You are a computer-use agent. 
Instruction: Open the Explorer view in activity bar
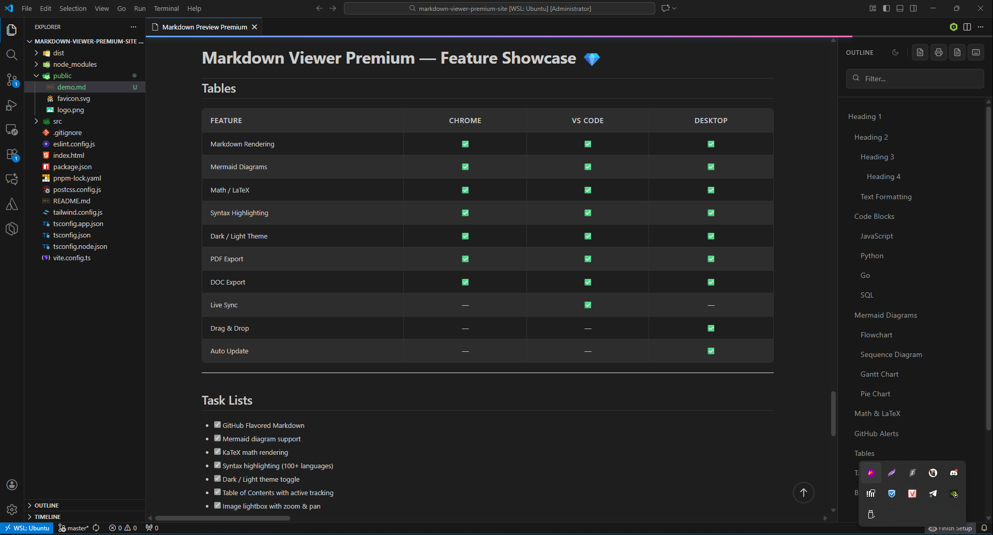[x=12, y=30]
